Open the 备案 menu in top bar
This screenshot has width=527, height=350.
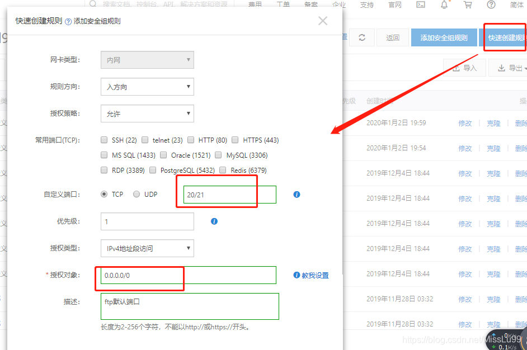[x=311, y=4]
